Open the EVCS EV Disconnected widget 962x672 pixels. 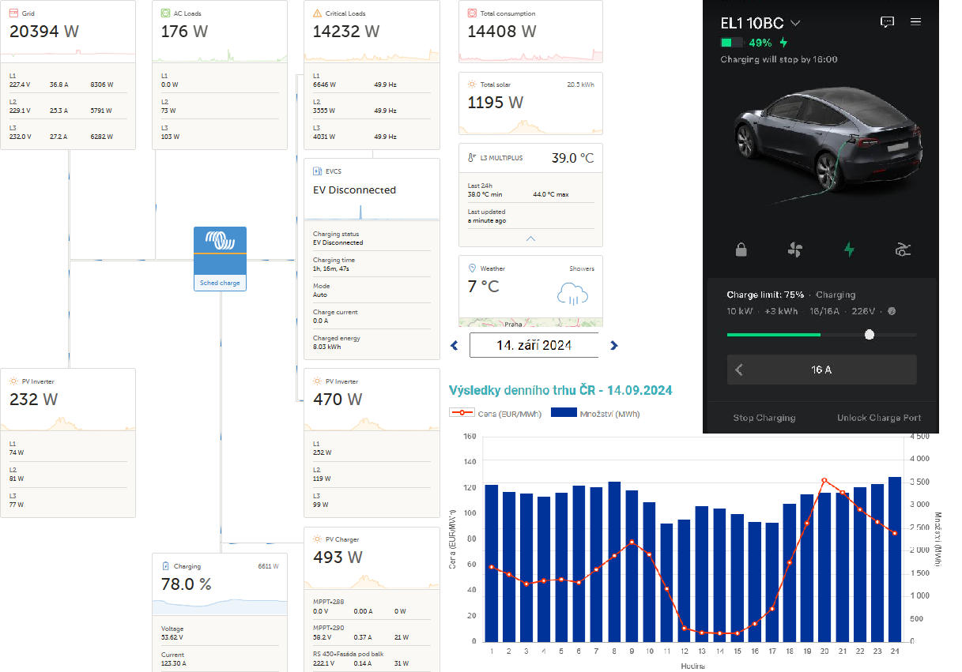coord(372,190)
